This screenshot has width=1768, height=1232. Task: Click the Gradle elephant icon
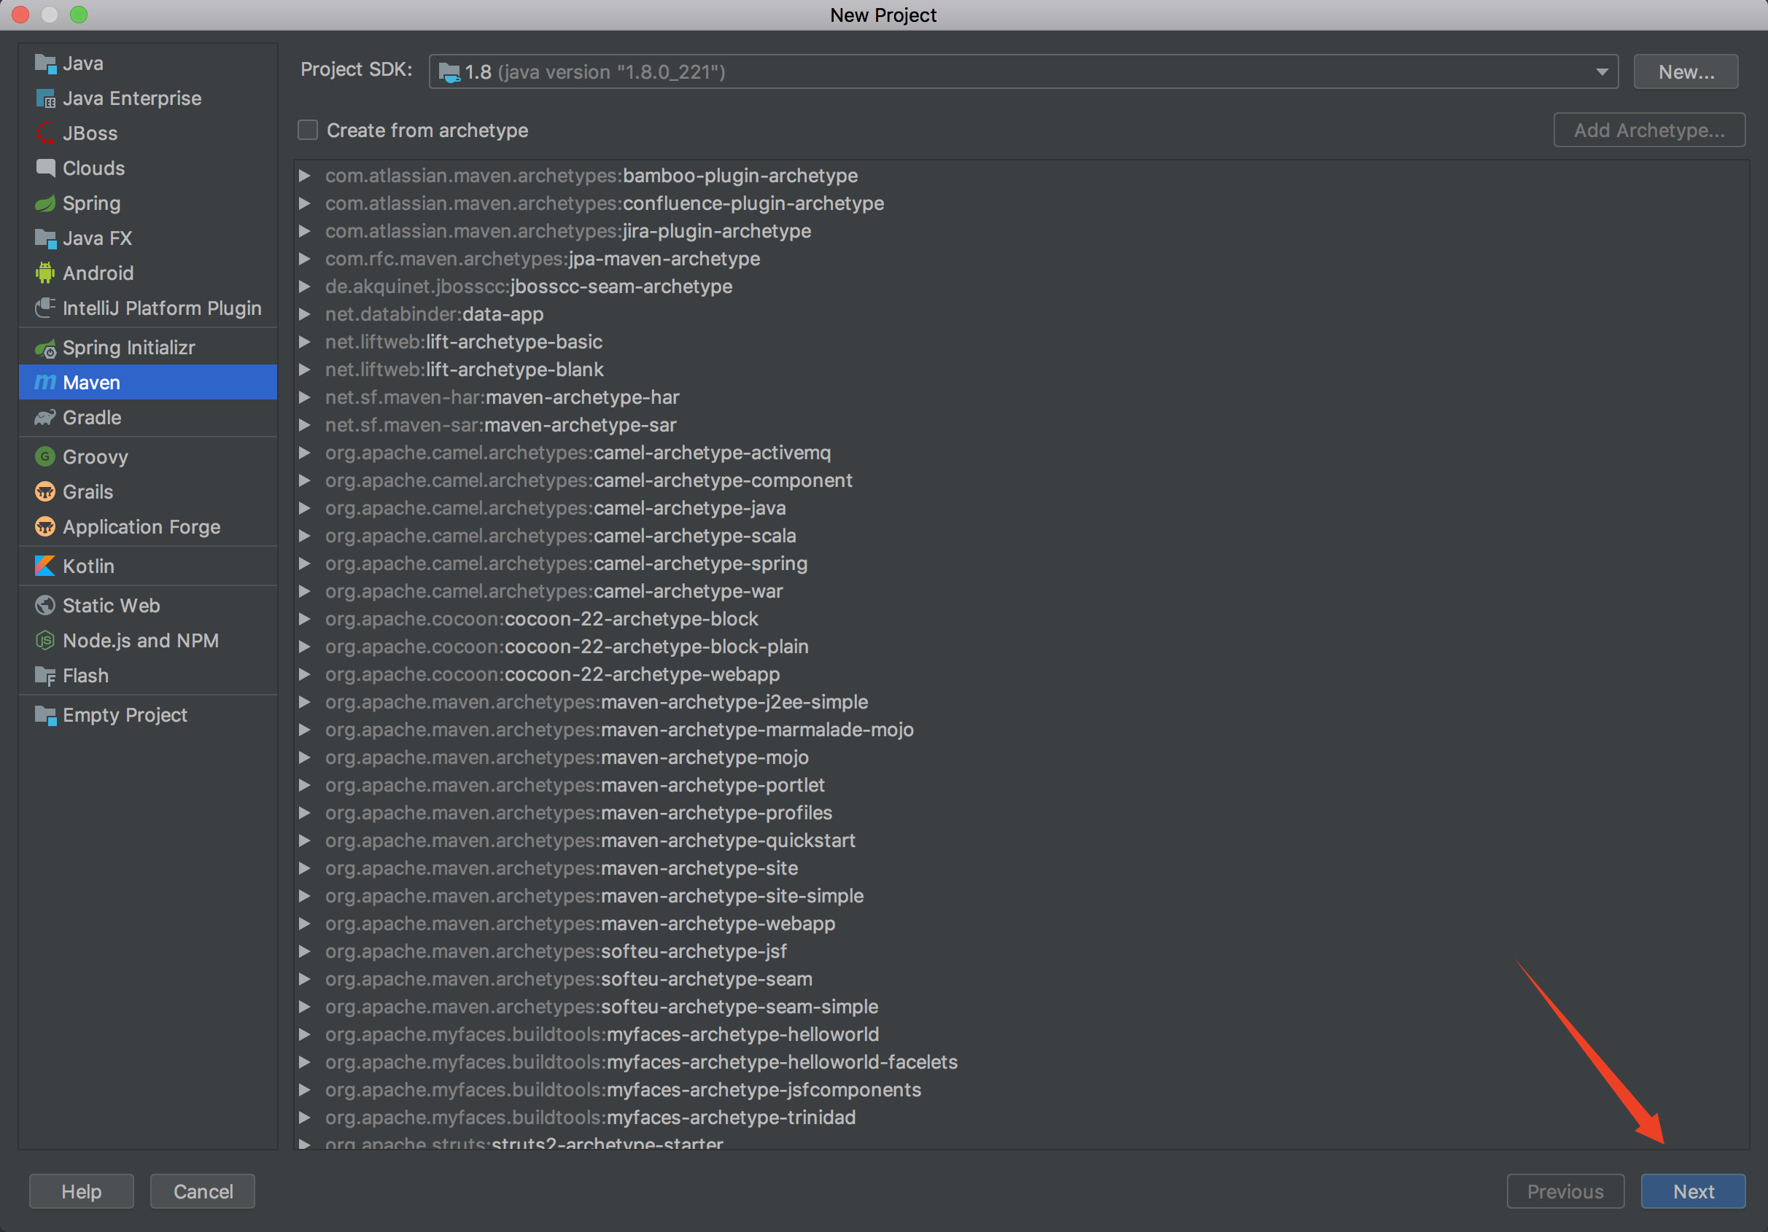(44, 418)
